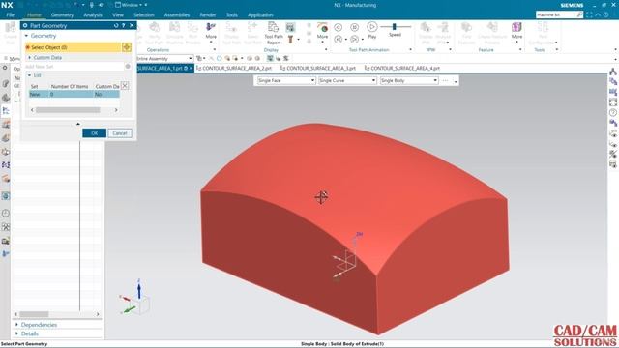619x348 pixels.
Task: Click the pause circle icon in Tool Path Animation
Action: coord(355,27)
